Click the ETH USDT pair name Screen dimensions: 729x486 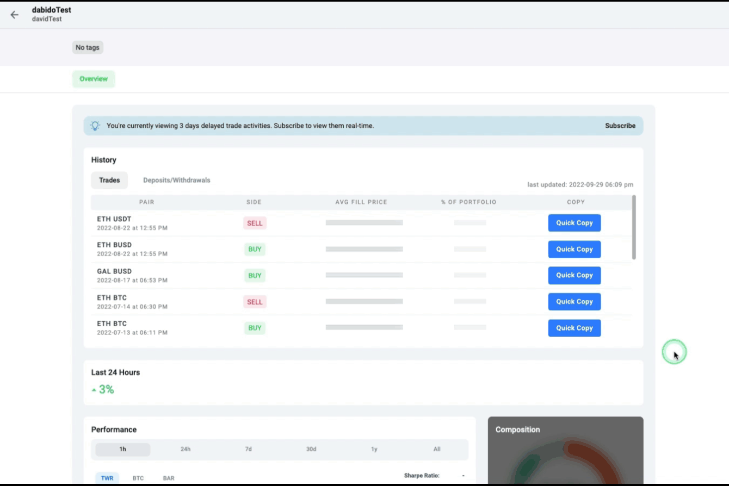[114, 219]
